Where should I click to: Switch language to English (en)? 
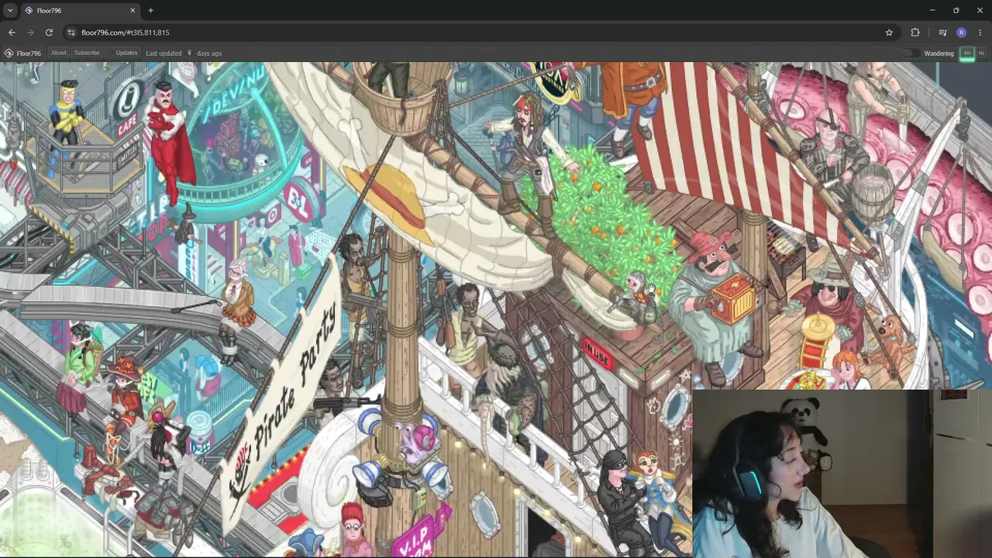pyautogui.click(x=967, y=53)
